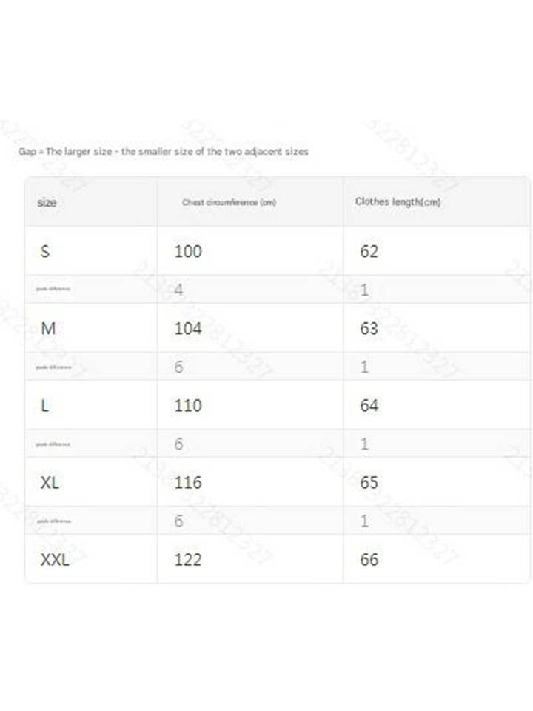Click the XXL size row label

(x=54, y=559)
